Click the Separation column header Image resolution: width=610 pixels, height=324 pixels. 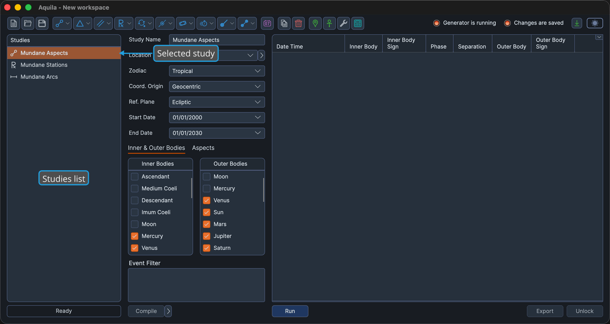pyautogui.click(x=472, y=43)
